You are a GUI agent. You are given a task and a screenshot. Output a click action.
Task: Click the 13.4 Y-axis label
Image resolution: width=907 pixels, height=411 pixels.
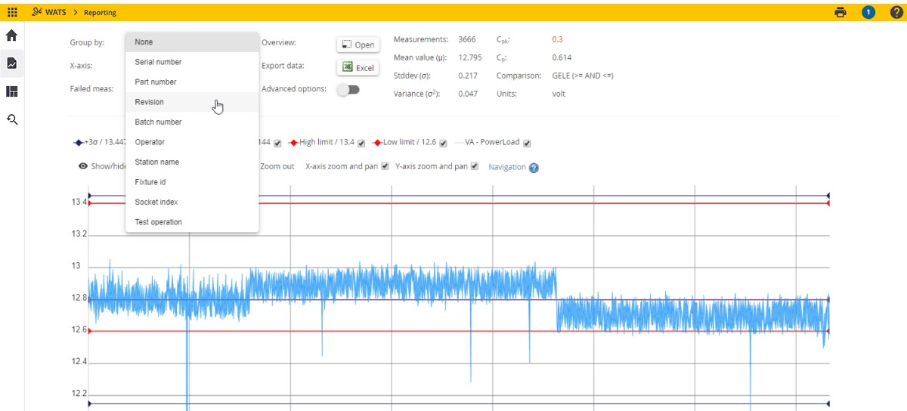[79, 202]
